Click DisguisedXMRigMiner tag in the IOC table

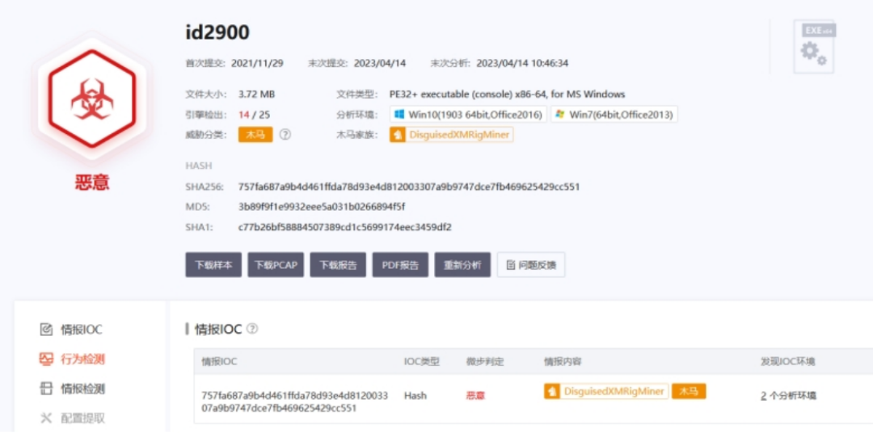606,391
